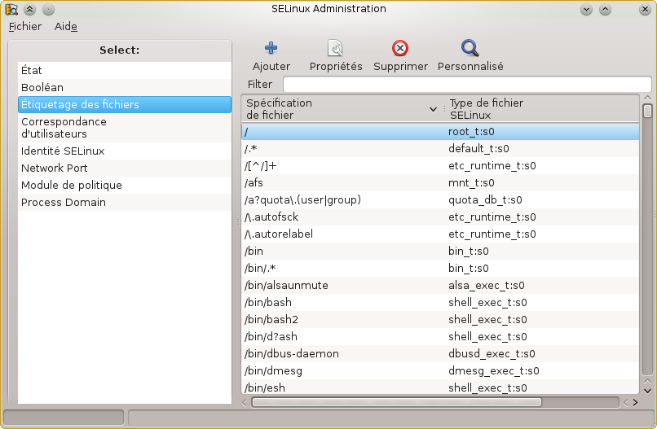This screenshot has height=429, width=657.
Task: Click the scrollbar up arrow at the top
Action: (x=647, y=98)
